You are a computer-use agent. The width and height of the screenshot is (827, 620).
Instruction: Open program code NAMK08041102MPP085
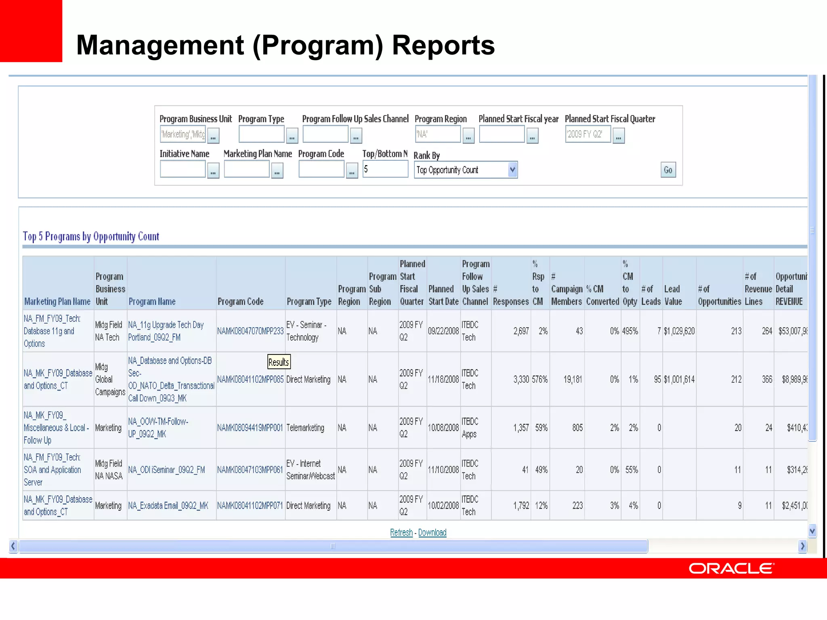pos(250,379)
